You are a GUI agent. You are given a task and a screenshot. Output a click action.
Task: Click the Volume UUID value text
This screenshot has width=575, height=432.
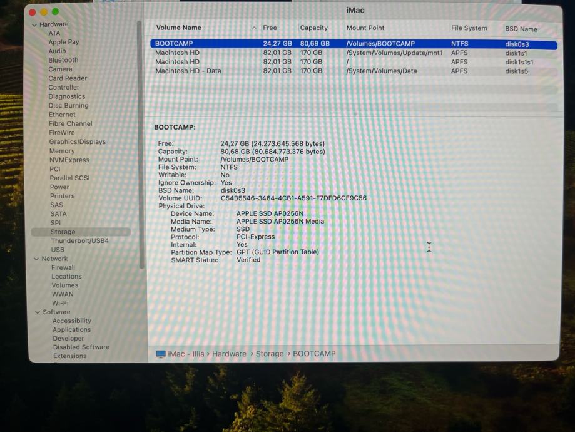point(293,198)
